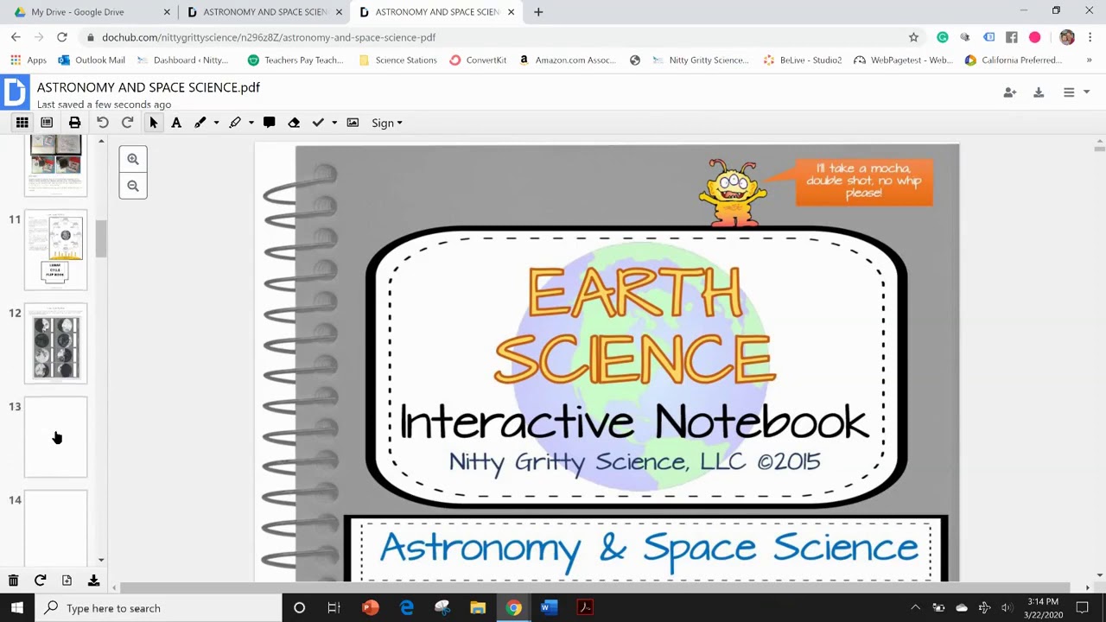Open the highlighter options arrow
This screenshot has height=622, width=1106.
[x=251, y=123]
